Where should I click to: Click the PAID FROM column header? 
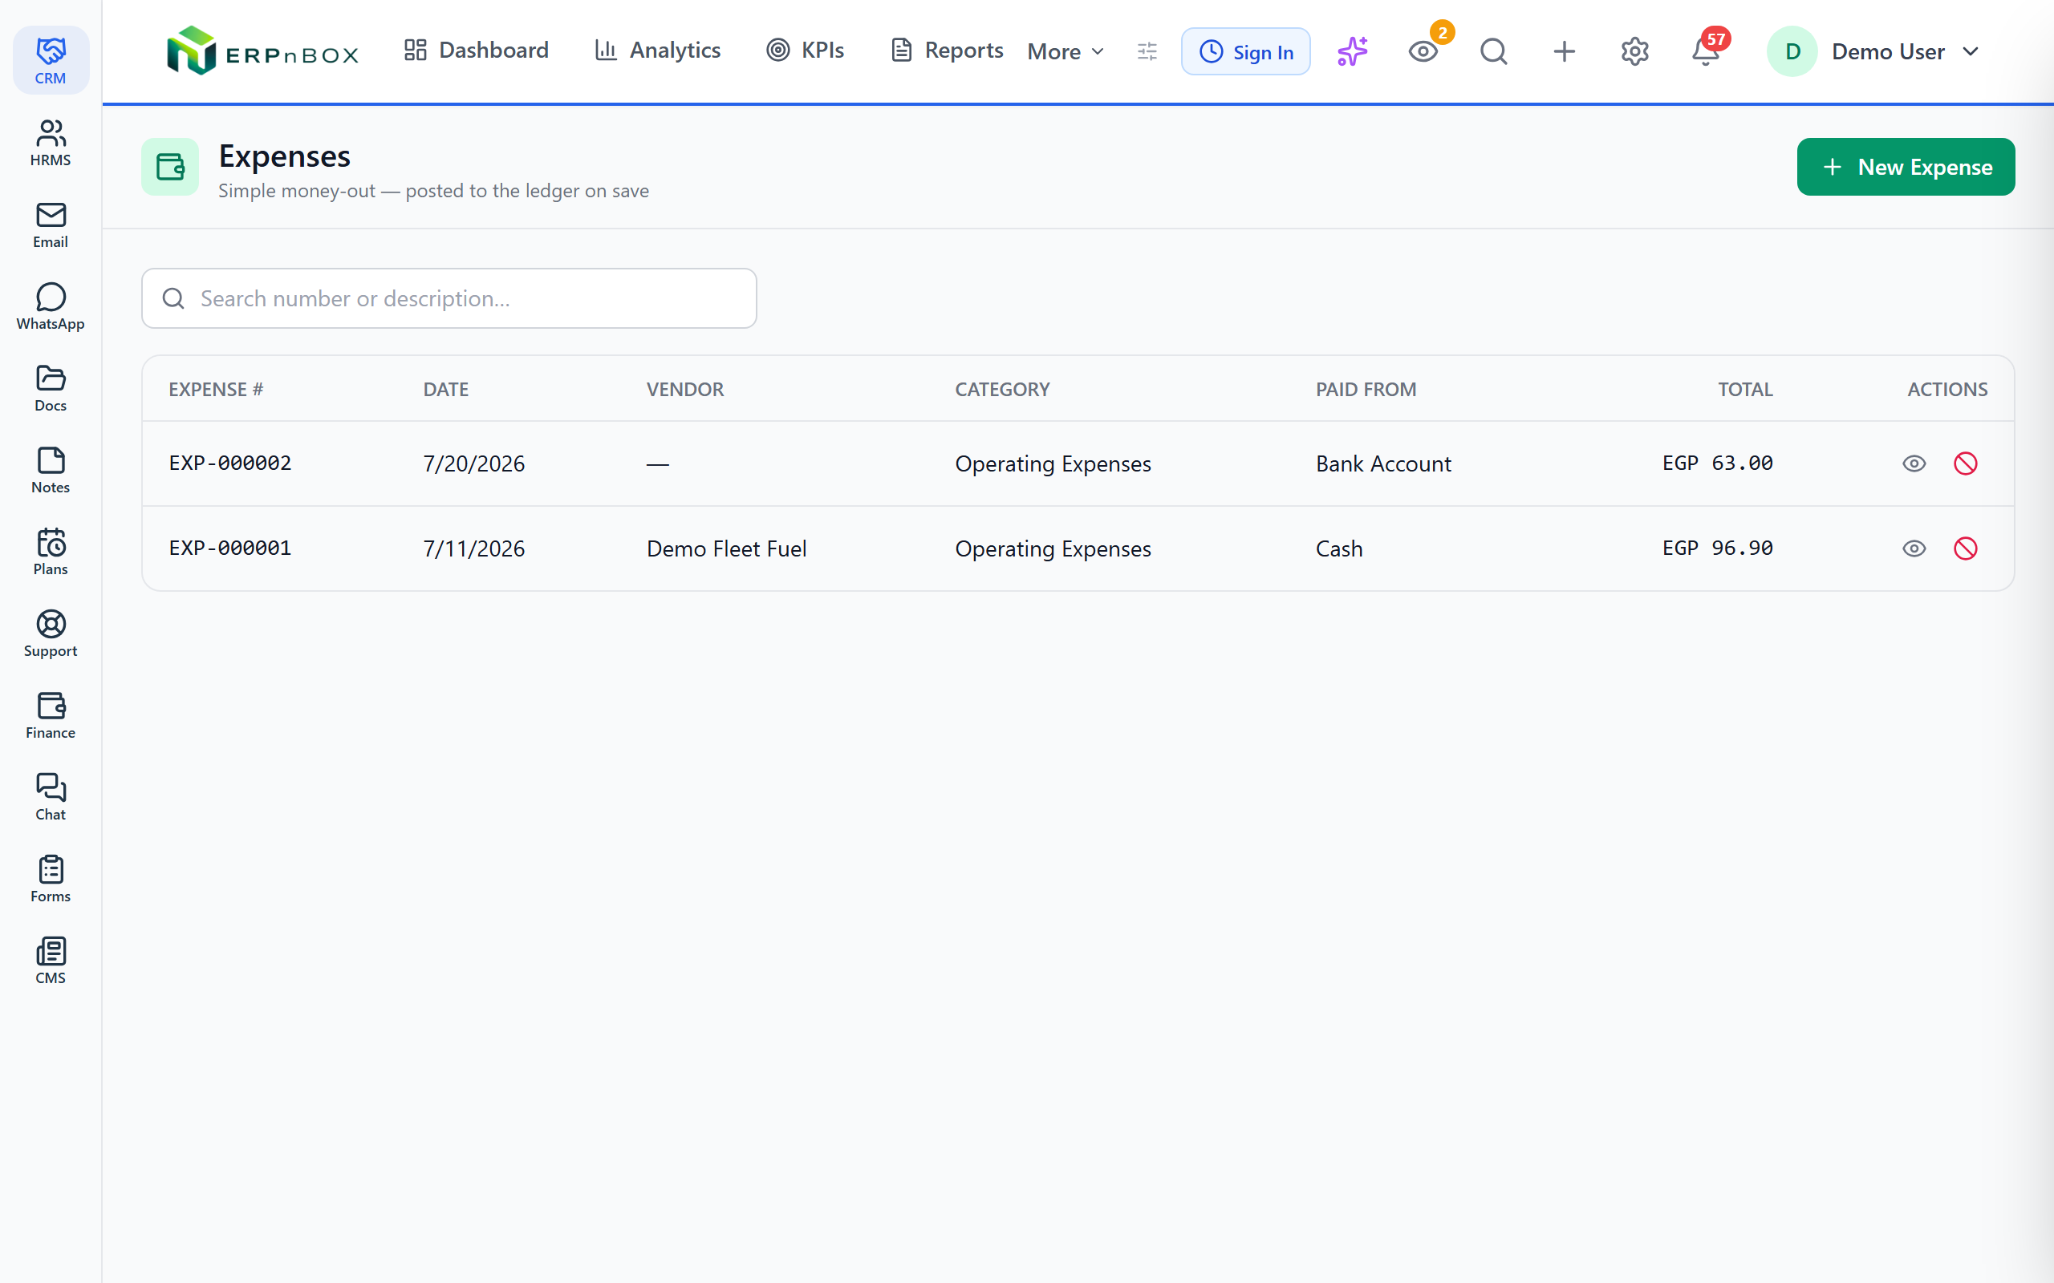(x=1366, y=390)
